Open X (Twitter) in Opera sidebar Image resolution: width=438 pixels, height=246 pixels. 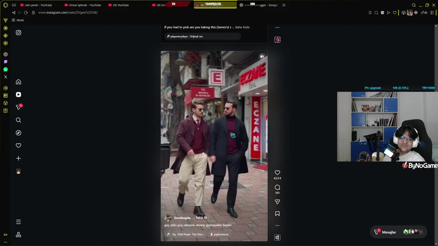(5, 77)
